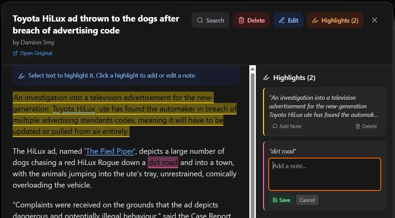Viewport: 395px width, 218px height.
Task: Click the save disk icon on the Save button
Action: tap(275, 200)
